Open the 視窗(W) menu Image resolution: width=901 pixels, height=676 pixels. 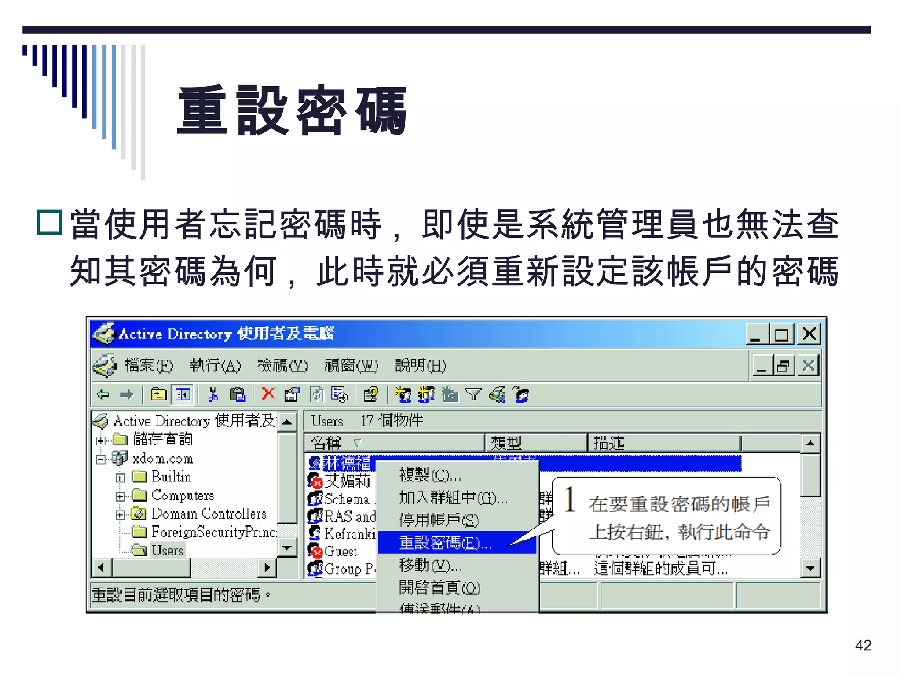[x=352, y=365]
